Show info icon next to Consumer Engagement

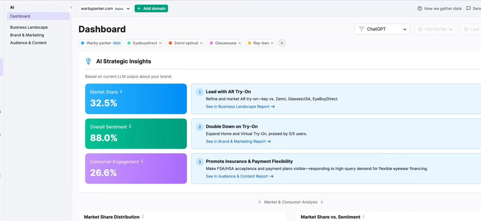(x=142, y=161)
